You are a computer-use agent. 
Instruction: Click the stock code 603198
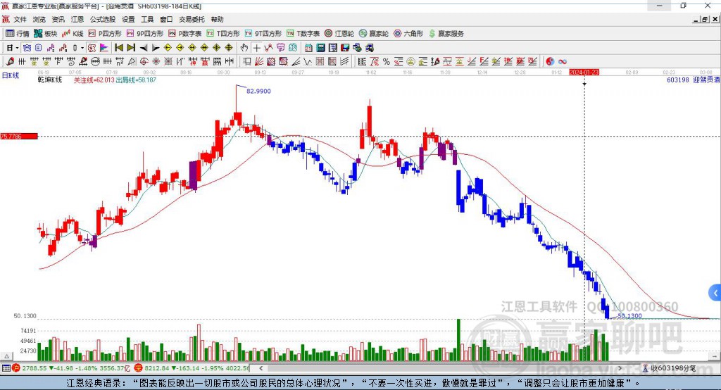678,80
